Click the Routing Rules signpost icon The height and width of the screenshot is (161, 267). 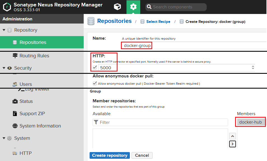(x=15, y=56)
